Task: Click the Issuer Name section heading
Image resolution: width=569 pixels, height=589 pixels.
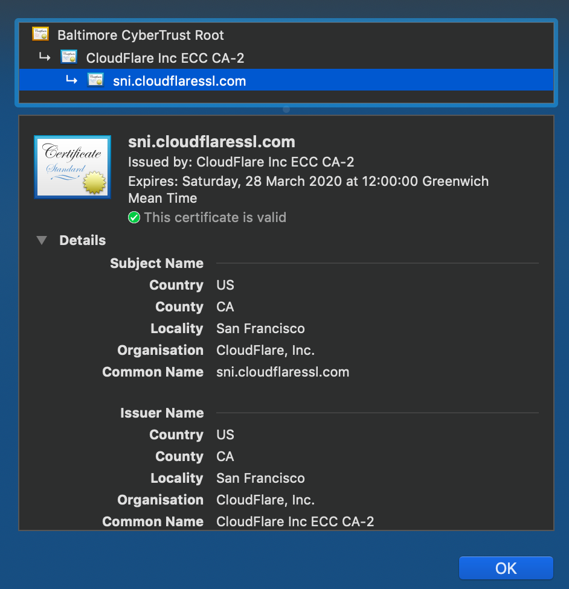Action: (x=162, y=413)
